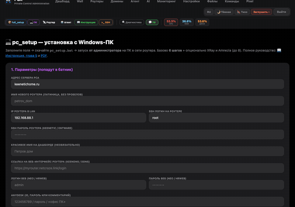Open the Инструкция tab

pos(86,22)
